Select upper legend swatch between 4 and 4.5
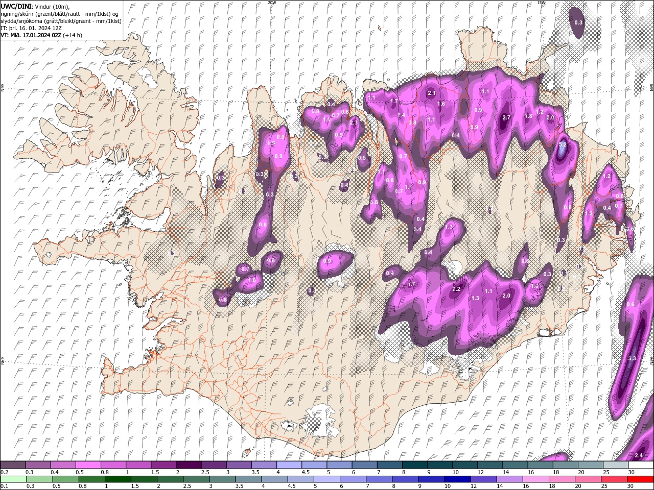 coord(289,465)
